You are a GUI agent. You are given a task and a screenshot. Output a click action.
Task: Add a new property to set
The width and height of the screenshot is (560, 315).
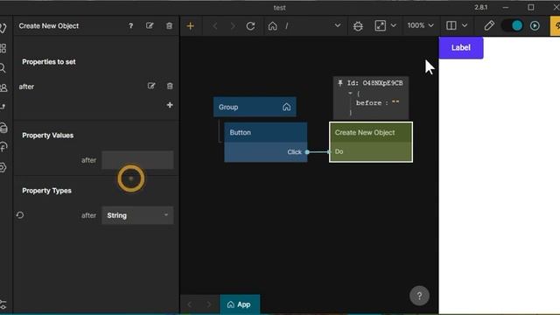tap(170, 105)
